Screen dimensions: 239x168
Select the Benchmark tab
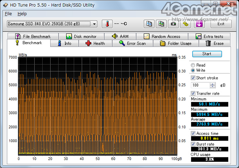pos(29,43)
